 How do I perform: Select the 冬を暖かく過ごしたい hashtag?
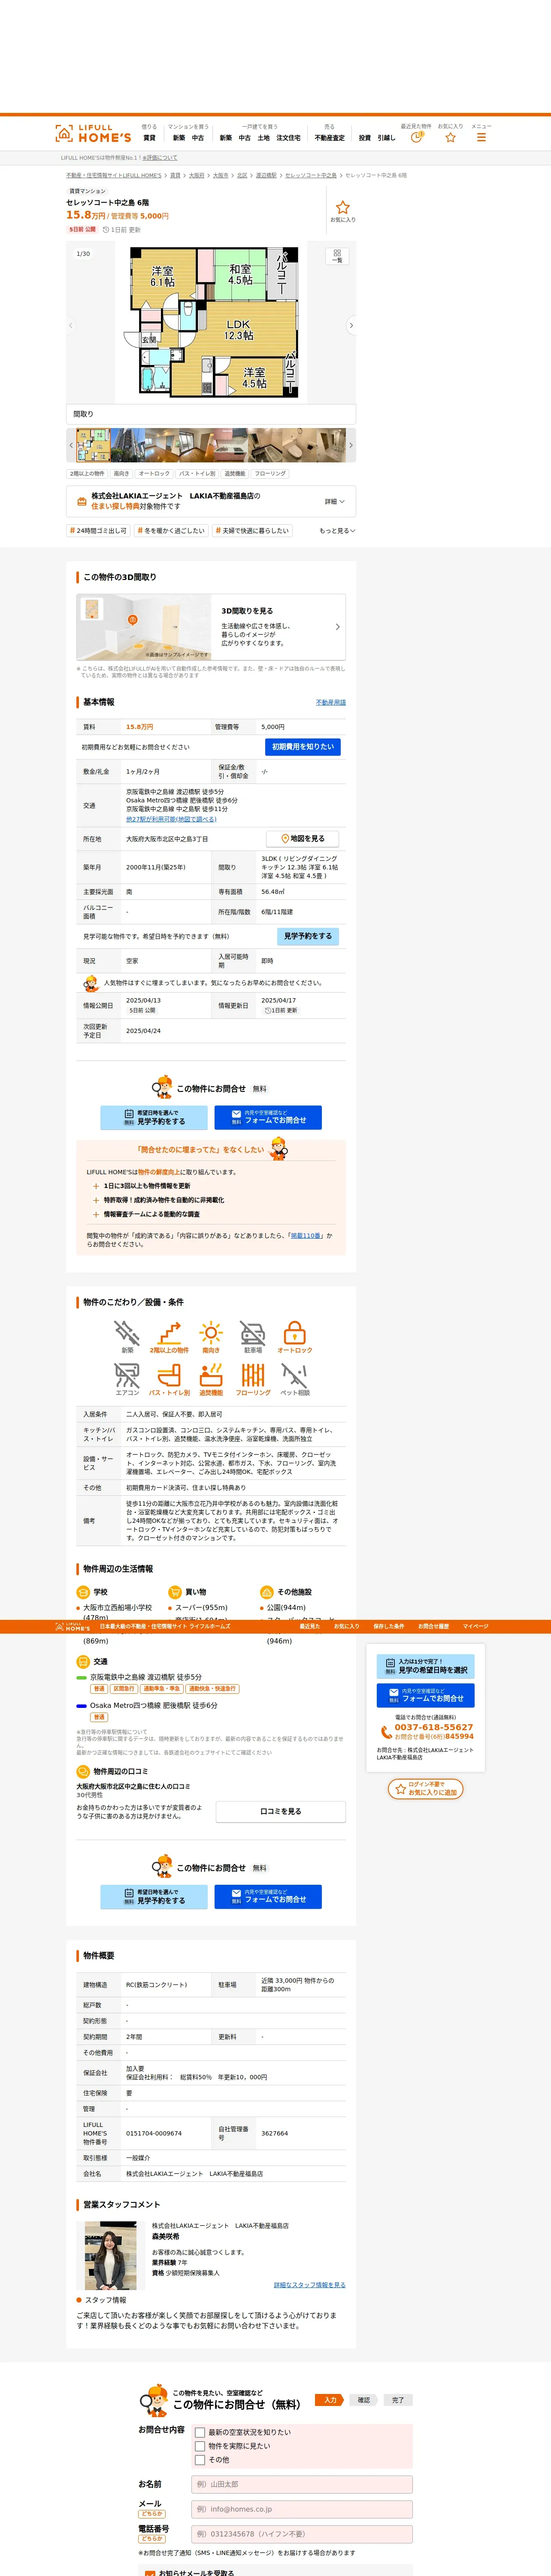(171, 531)
